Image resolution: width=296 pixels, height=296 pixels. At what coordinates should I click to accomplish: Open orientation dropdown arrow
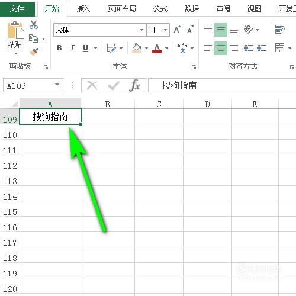pos(257,30)
